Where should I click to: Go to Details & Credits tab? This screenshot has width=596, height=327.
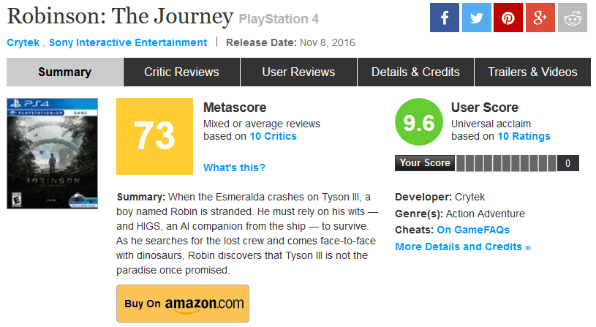[x=415, y=72]
